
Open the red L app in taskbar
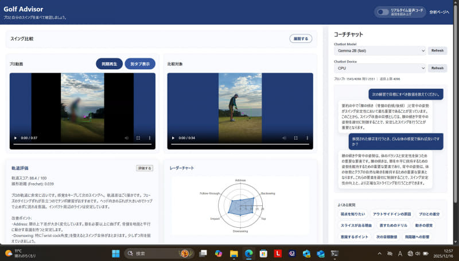[278, 254]
